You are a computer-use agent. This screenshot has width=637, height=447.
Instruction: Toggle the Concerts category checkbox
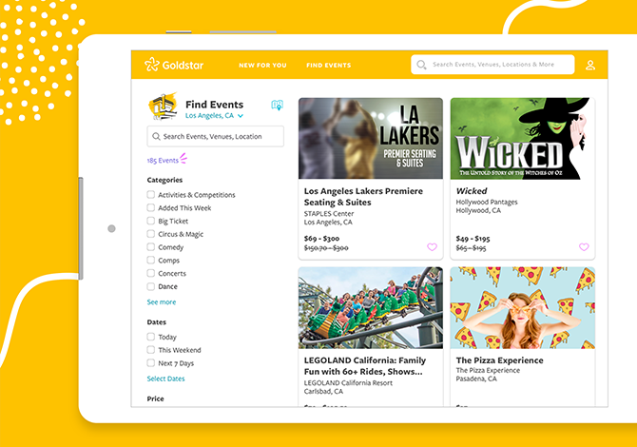151,273
